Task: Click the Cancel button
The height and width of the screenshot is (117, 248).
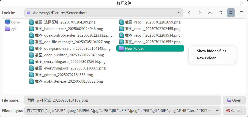Action: (234, 111)
